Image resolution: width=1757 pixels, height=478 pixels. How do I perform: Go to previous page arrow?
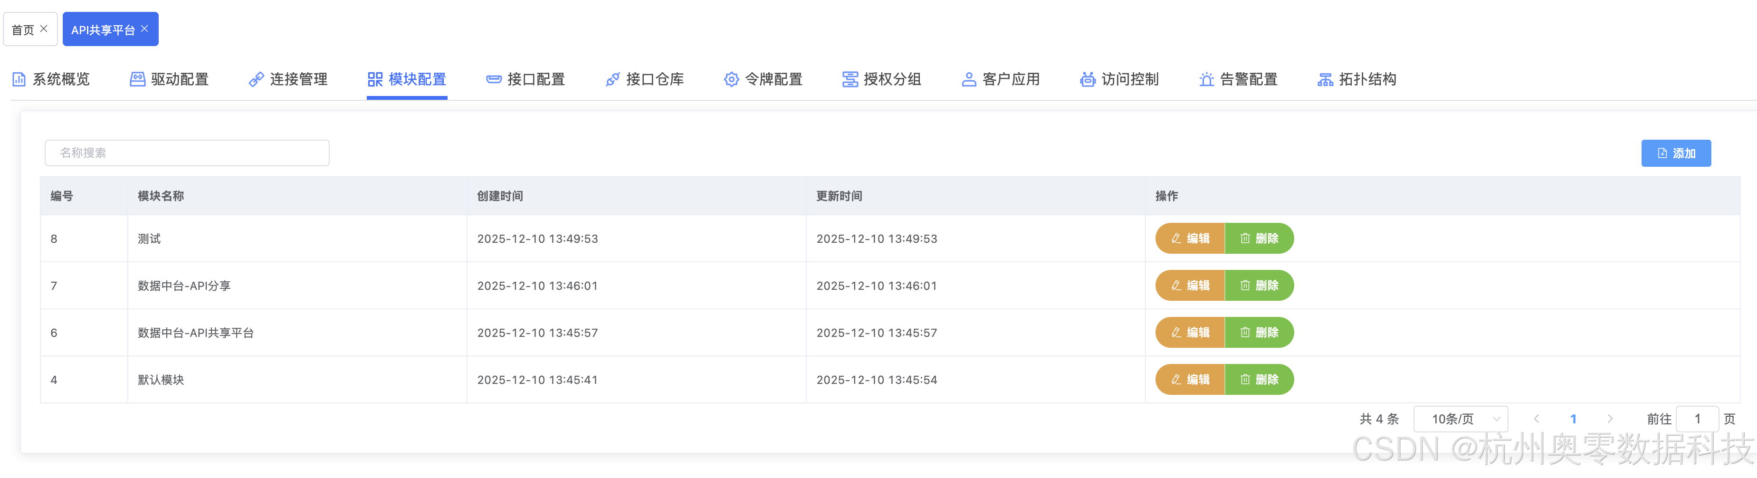coord(1536,419)
